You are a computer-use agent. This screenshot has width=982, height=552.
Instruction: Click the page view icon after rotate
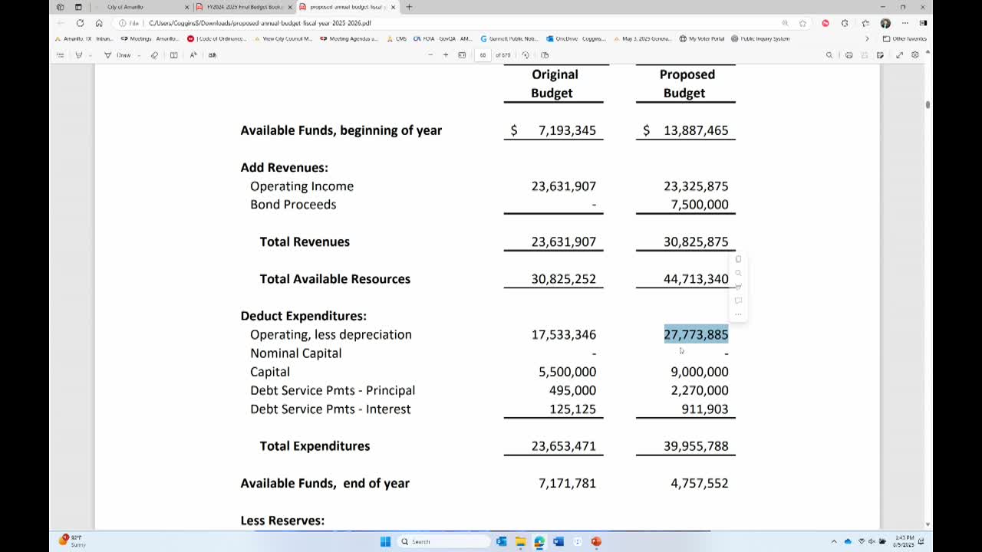545,55
